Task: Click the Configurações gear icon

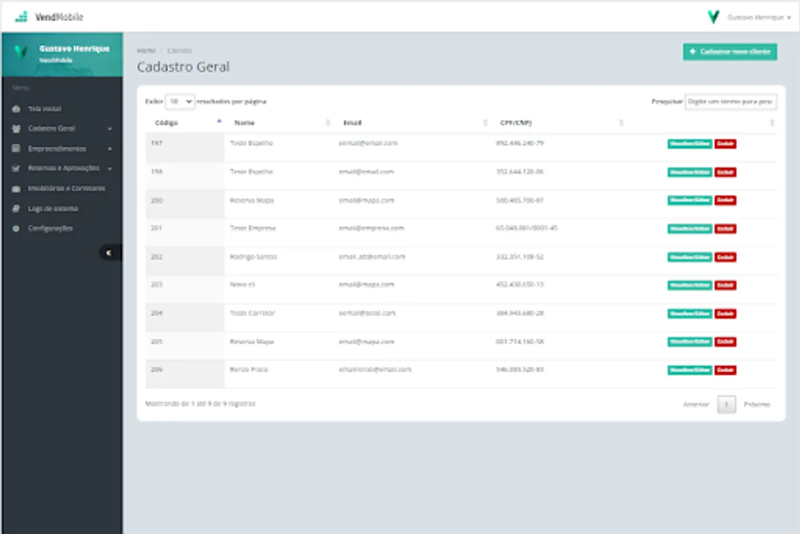Action: [x=16, y=228]
